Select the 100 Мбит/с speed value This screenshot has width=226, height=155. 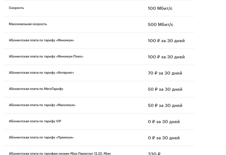coord(160,8)
